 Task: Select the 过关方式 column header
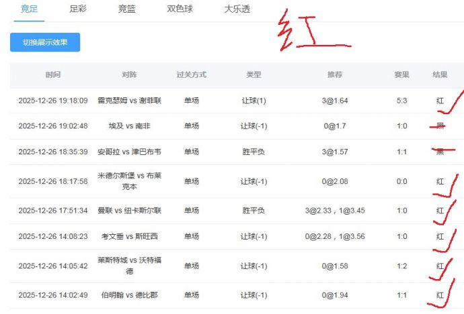point(191,75)
